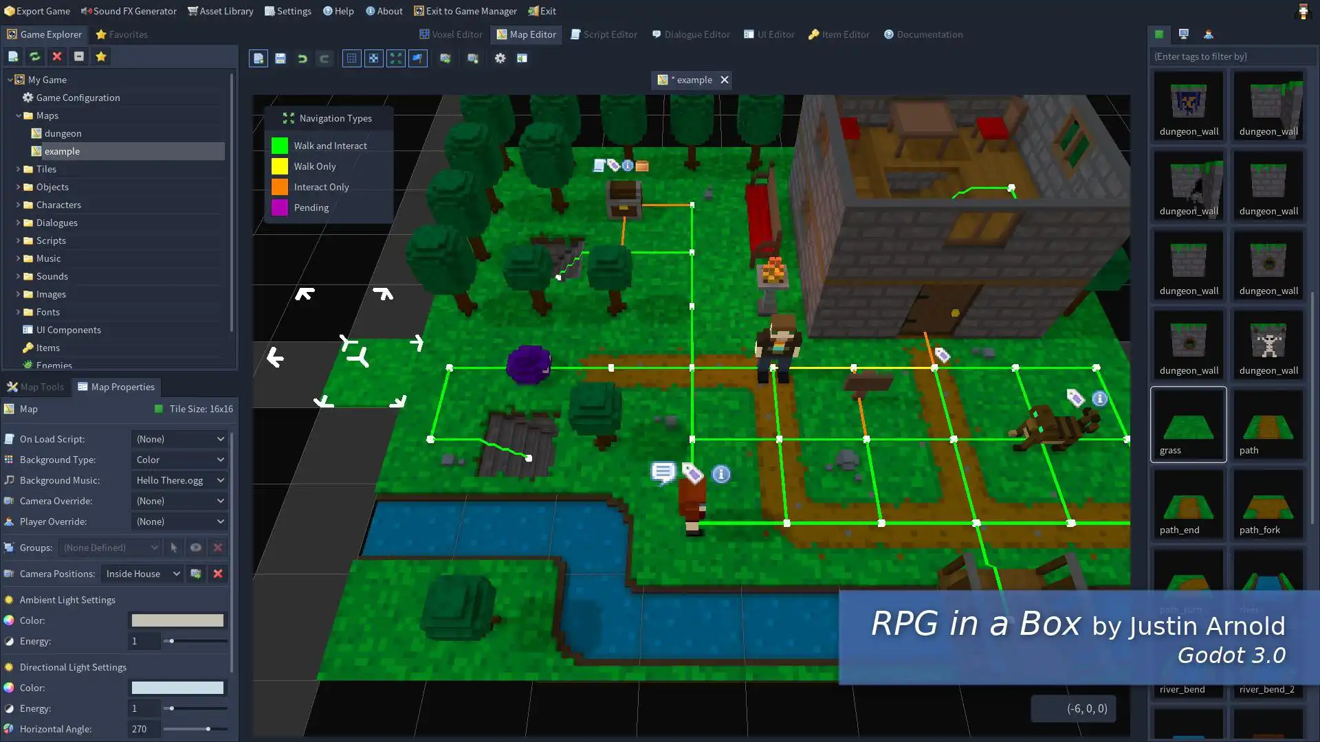Toggle group visibility eye icon
This screenshot has height=742, width=1320.
(196, 546)
